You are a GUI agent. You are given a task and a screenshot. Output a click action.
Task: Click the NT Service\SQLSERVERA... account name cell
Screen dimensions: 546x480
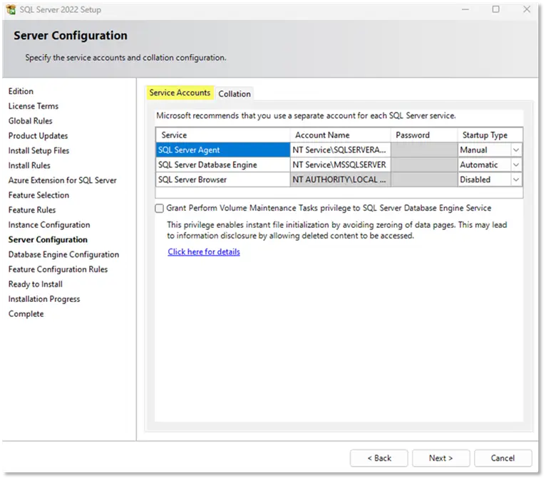(x=340, y=150)
